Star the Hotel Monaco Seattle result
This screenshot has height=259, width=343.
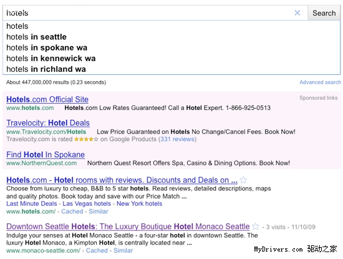pyautogui.click(x=255, y=227)
